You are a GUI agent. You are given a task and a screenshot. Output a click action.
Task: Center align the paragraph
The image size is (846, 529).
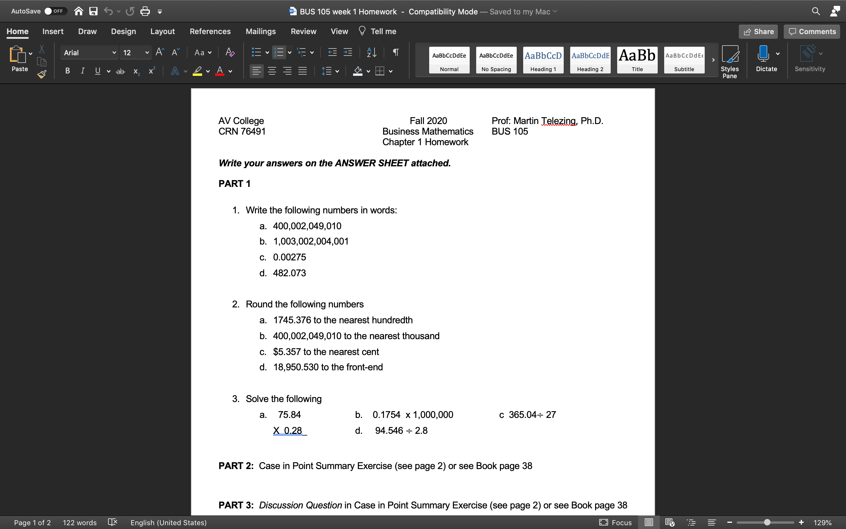coord(272,71)
